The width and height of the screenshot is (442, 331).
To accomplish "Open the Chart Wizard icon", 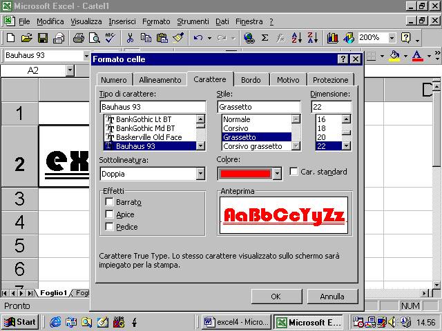I will click(333, 38).
